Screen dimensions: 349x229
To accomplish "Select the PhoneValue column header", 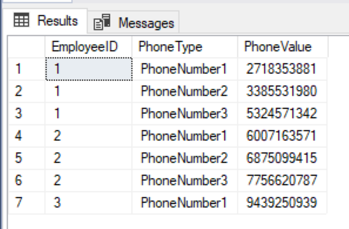I will (283, 47).
